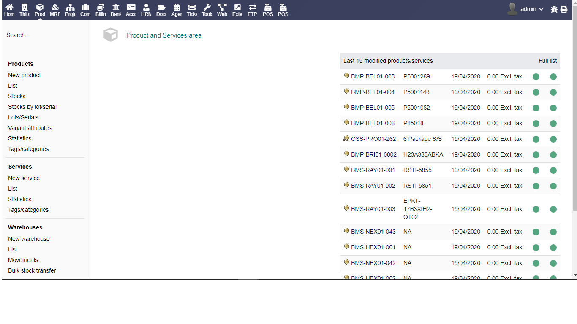The height and width of the screenshot is (324, 577).
Task: Toggle first status dot for BMP-BEL01-003
Action: point(536,77)
